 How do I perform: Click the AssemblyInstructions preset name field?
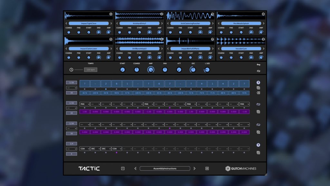point(165,168)
